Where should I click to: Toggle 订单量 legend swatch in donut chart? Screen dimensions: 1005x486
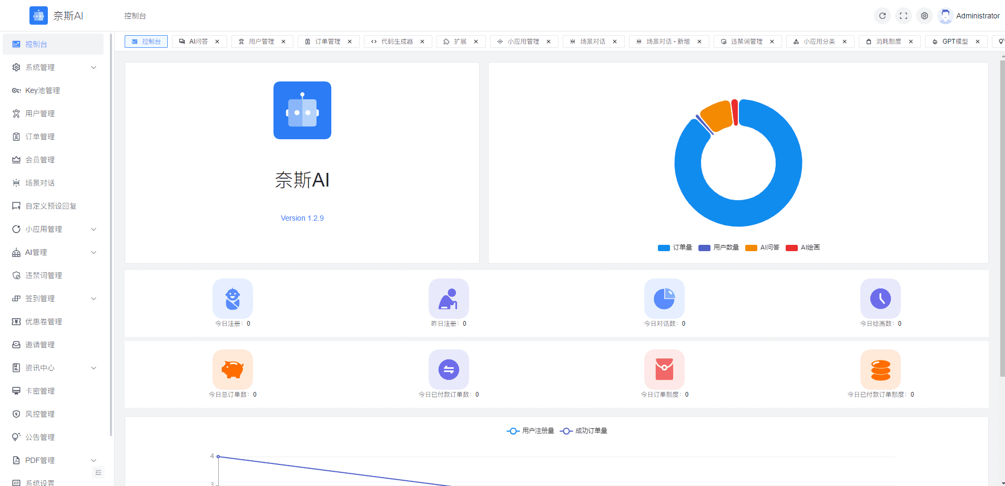(664, 247)
